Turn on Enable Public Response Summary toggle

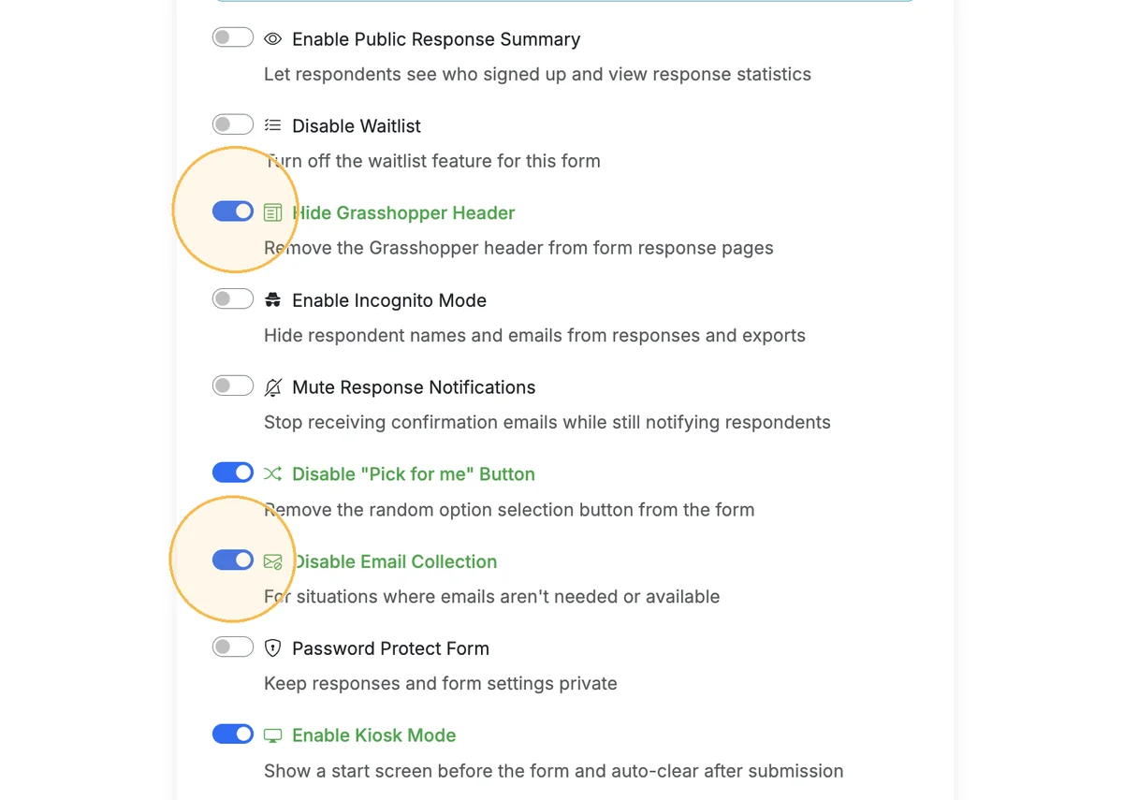pos(233,37)
